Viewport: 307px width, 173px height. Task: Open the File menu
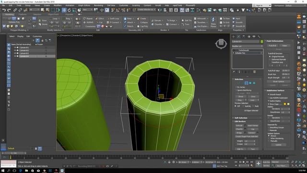tap(3, 5)
